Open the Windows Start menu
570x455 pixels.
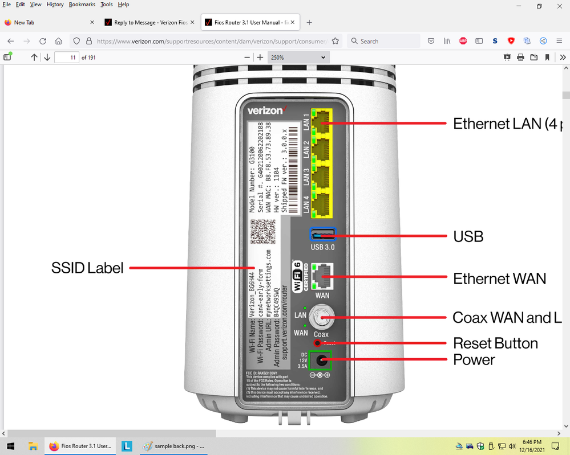[x=10, y=446]
